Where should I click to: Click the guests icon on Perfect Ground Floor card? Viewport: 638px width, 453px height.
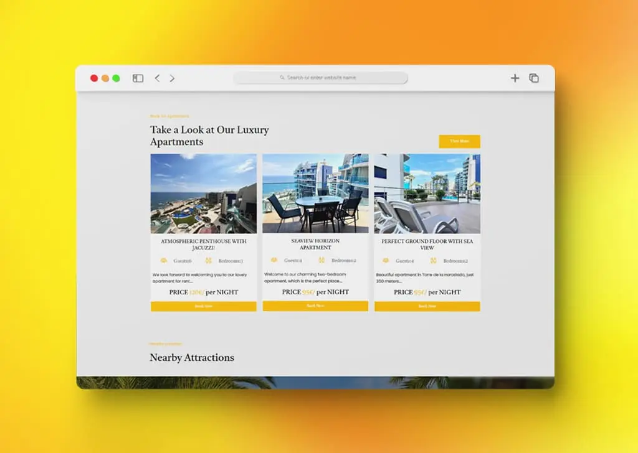386,261
